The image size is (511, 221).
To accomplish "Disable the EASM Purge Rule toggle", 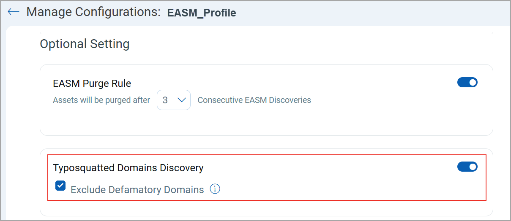I will [467, 82].
